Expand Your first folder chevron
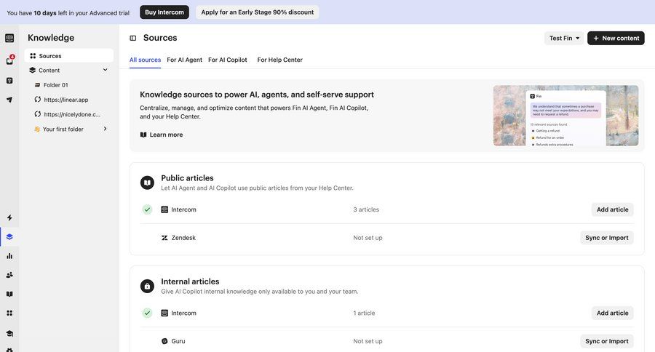Image resolution: width=655 pixels, height=352 pixels. (106, 129)
